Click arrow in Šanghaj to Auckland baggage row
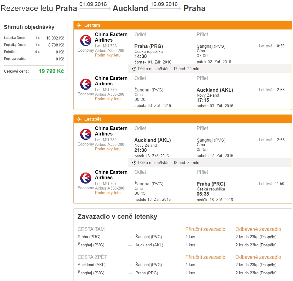 pyautogui.click(x=130, y=245)
